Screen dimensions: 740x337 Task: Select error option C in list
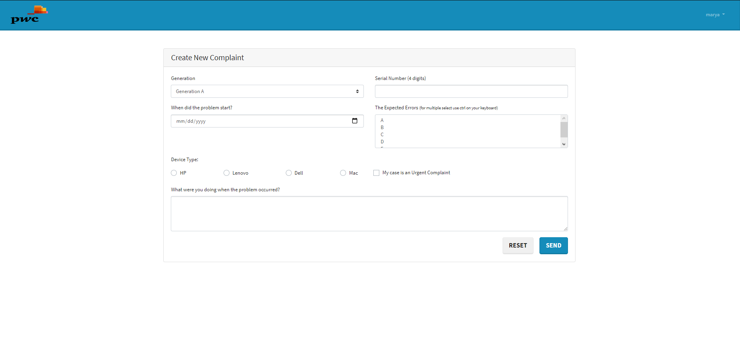(x=468, y=135)
